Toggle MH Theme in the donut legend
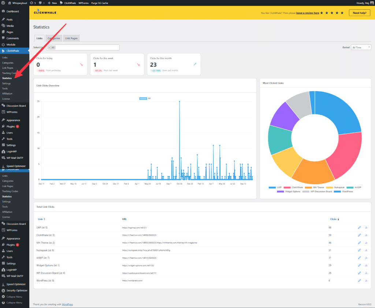This screenshot has height=308, width=375. click(x=315, y=188)
